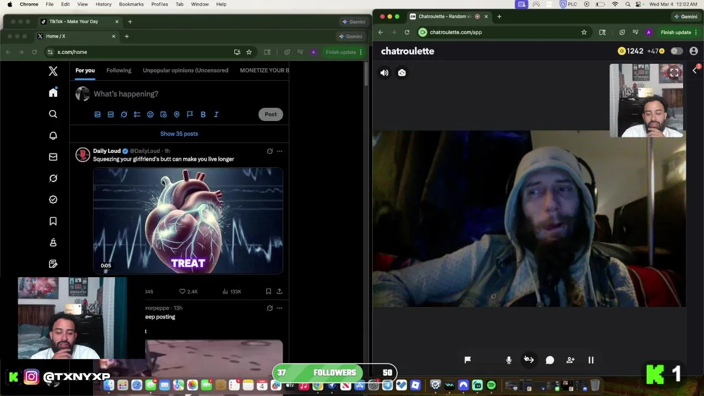Show 35 posts link
The image size is (704, 396).
click(x=179, y=134)
